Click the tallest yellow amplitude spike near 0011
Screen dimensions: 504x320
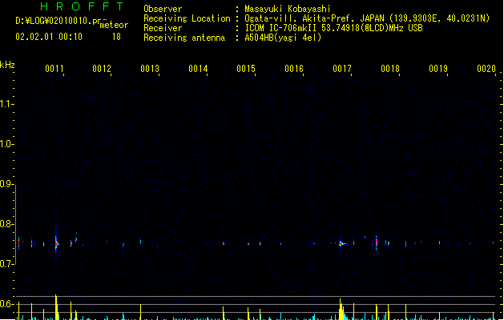[x=56, y=307]
